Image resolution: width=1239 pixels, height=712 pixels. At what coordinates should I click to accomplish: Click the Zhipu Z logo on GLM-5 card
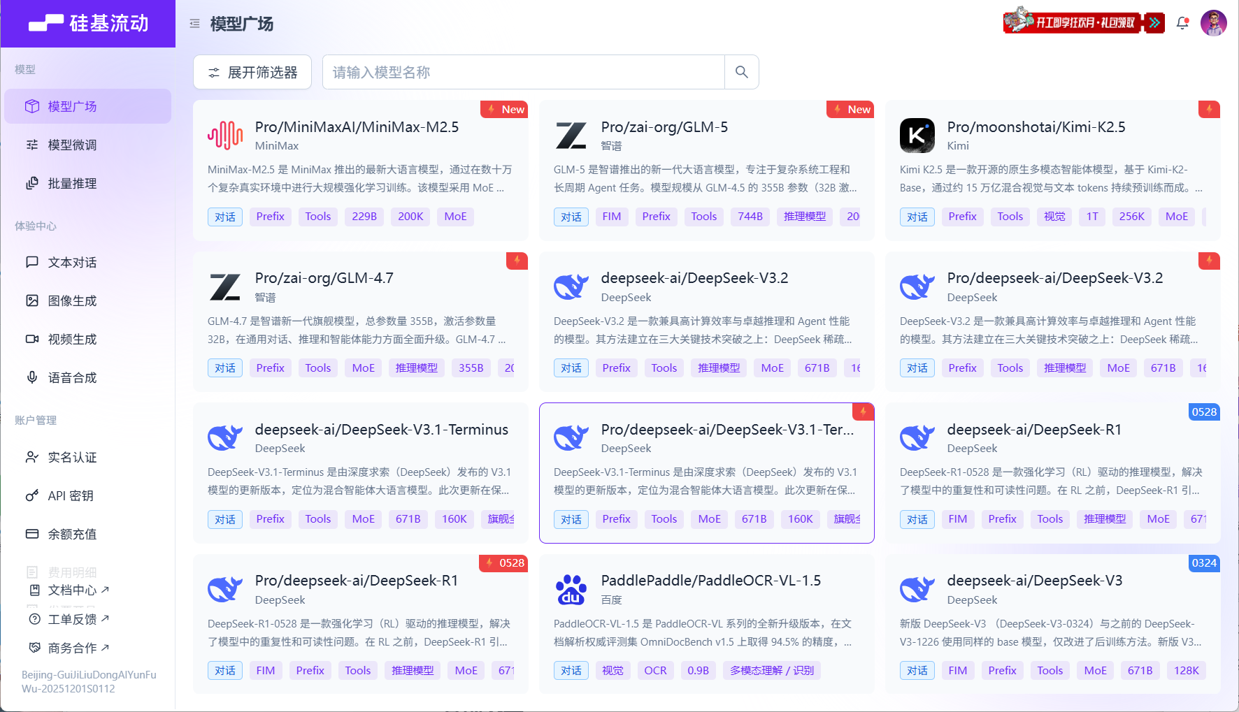(571, 136)
